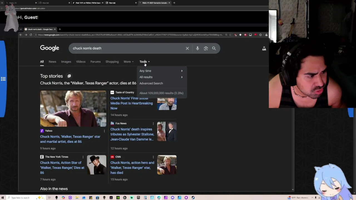Switch to the Gematria Calculator browser tab
The height and width of the screenshot is (200, 356).
point(154,3)
